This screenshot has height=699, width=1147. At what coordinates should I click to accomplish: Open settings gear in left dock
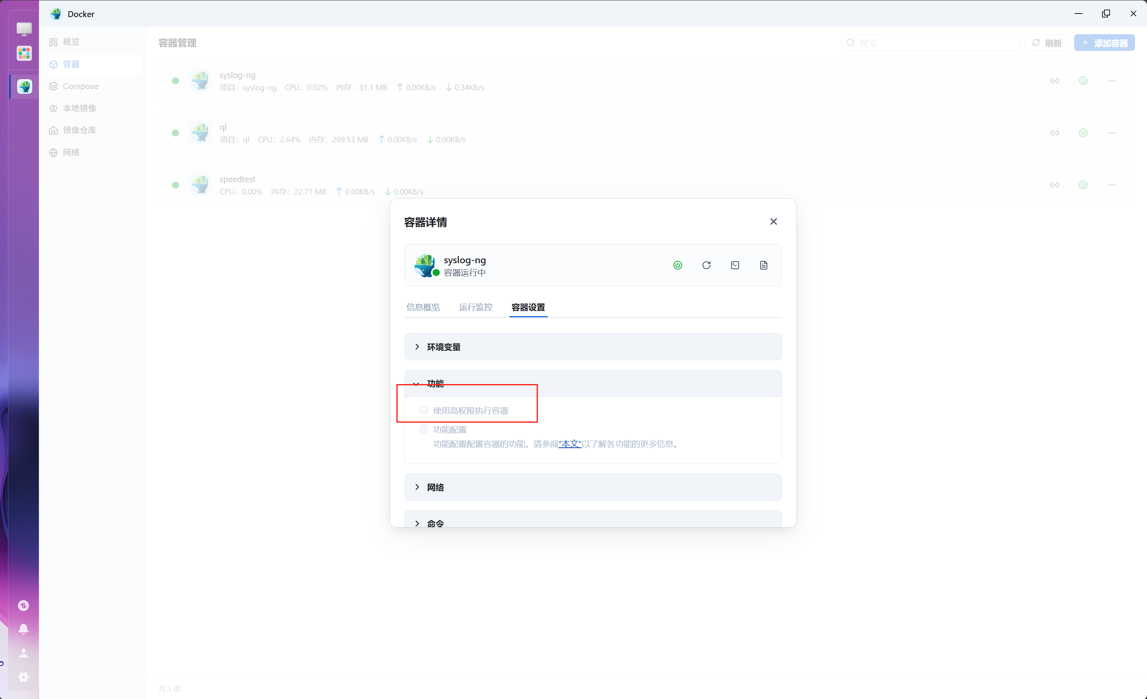[x=23, y=677]
